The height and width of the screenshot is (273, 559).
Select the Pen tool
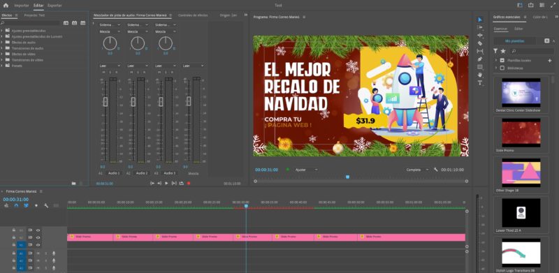tap(480, 59)
